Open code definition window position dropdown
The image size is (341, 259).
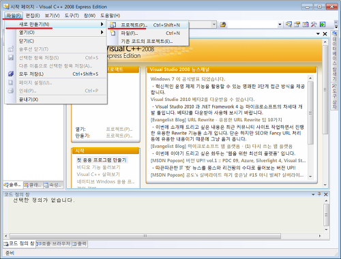(x=313, y=194)
